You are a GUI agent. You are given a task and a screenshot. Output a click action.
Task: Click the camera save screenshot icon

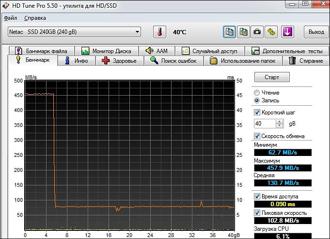pyautogui.click(x=257, y=32)
